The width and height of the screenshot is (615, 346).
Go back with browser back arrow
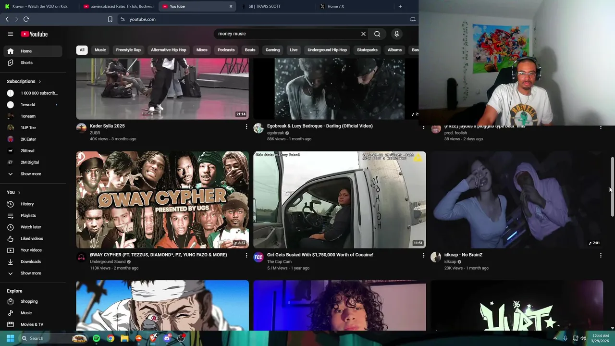7,19
